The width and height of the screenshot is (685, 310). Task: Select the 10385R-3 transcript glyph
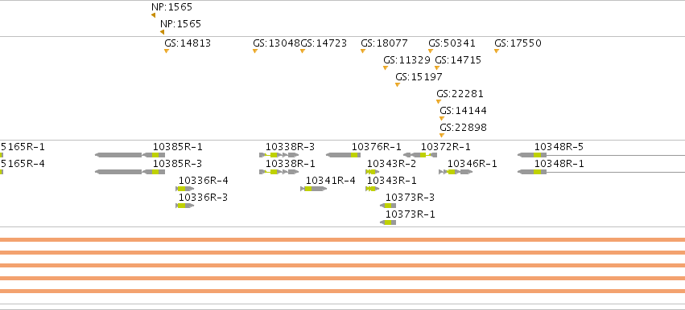point(130,172)
